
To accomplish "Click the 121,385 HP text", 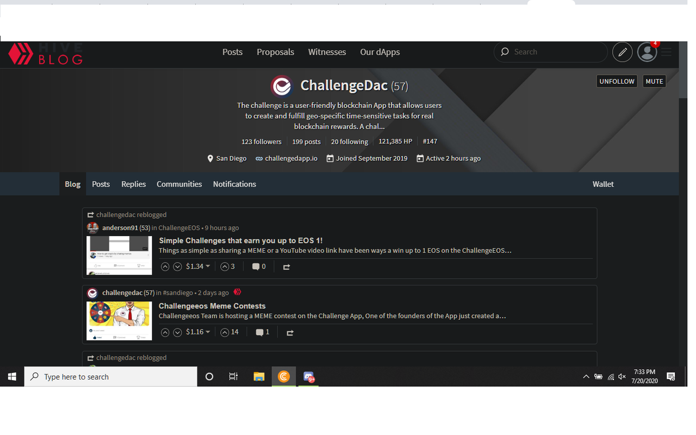I will pyautogui.click(x=395, y=141).
